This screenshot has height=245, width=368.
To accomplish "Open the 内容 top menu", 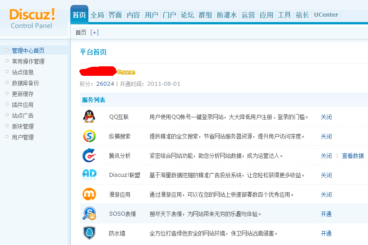I will click(x=133, y=15).
